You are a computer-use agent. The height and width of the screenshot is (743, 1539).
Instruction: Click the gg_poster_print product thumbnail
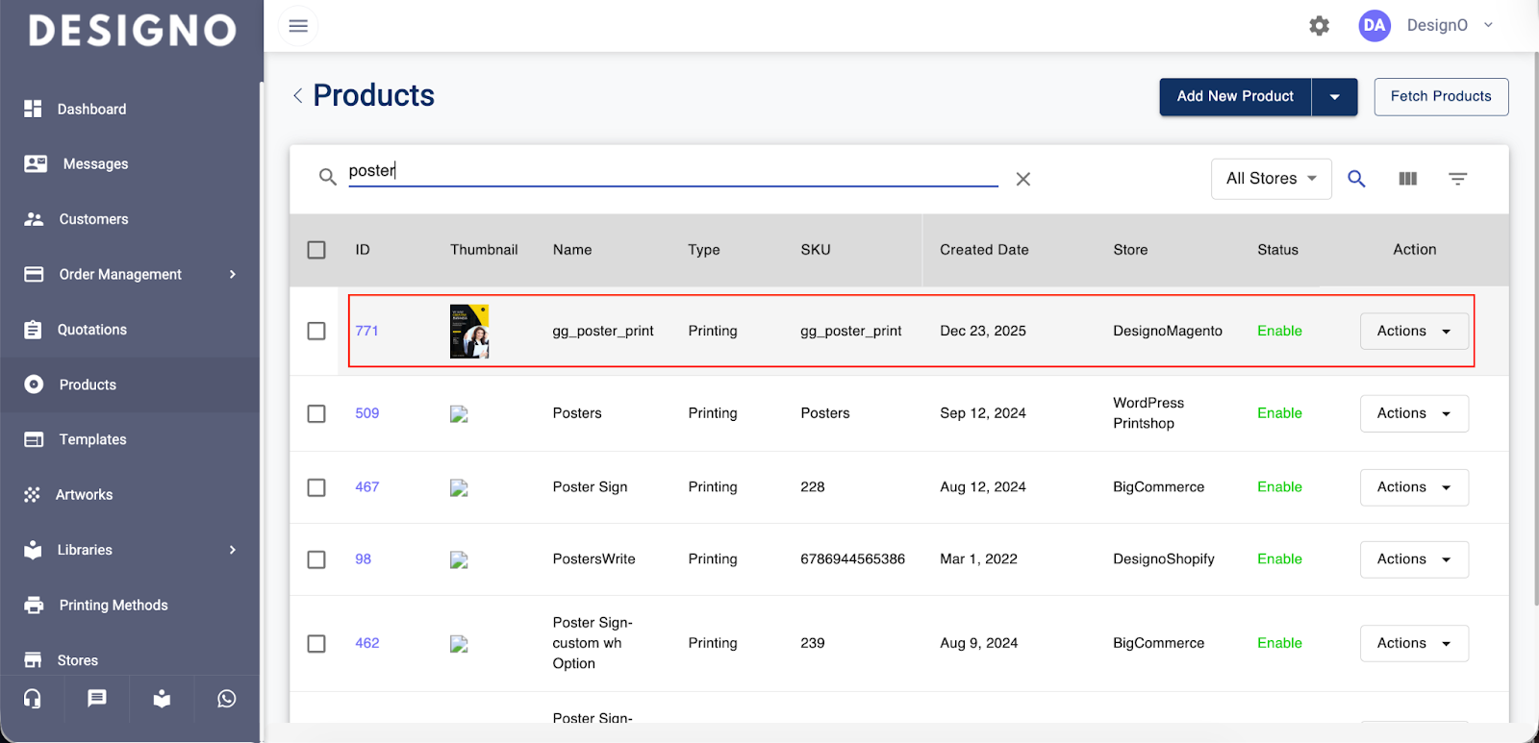tap(469, 331)
